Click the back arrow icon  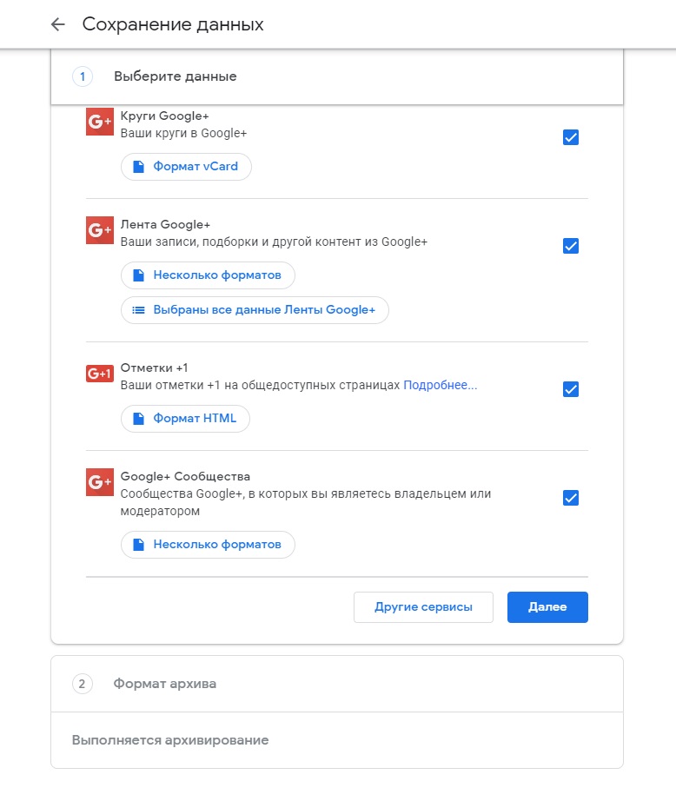click(x=58, y=24)
